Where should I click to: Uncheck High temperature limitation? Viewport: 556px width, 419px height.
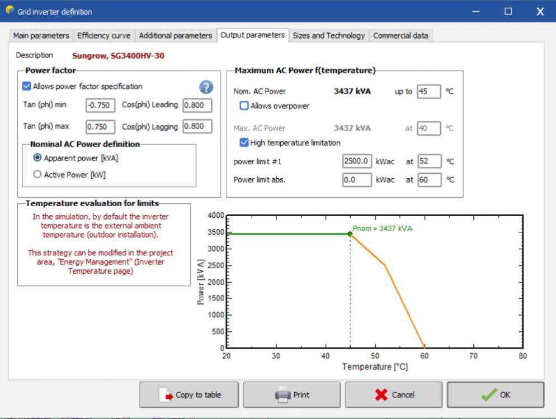pos(244,142)
